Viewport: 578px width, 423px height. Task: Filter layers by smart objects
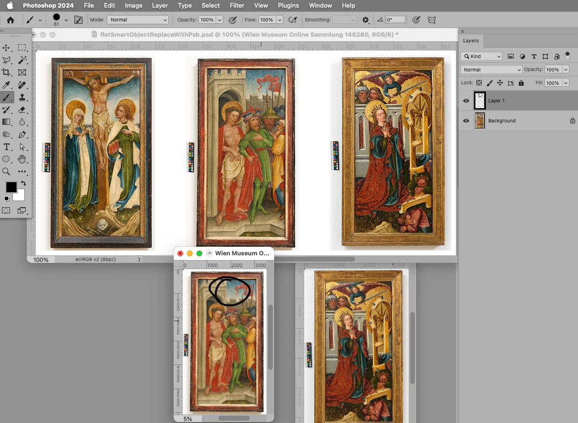click(x=556, y=56)
